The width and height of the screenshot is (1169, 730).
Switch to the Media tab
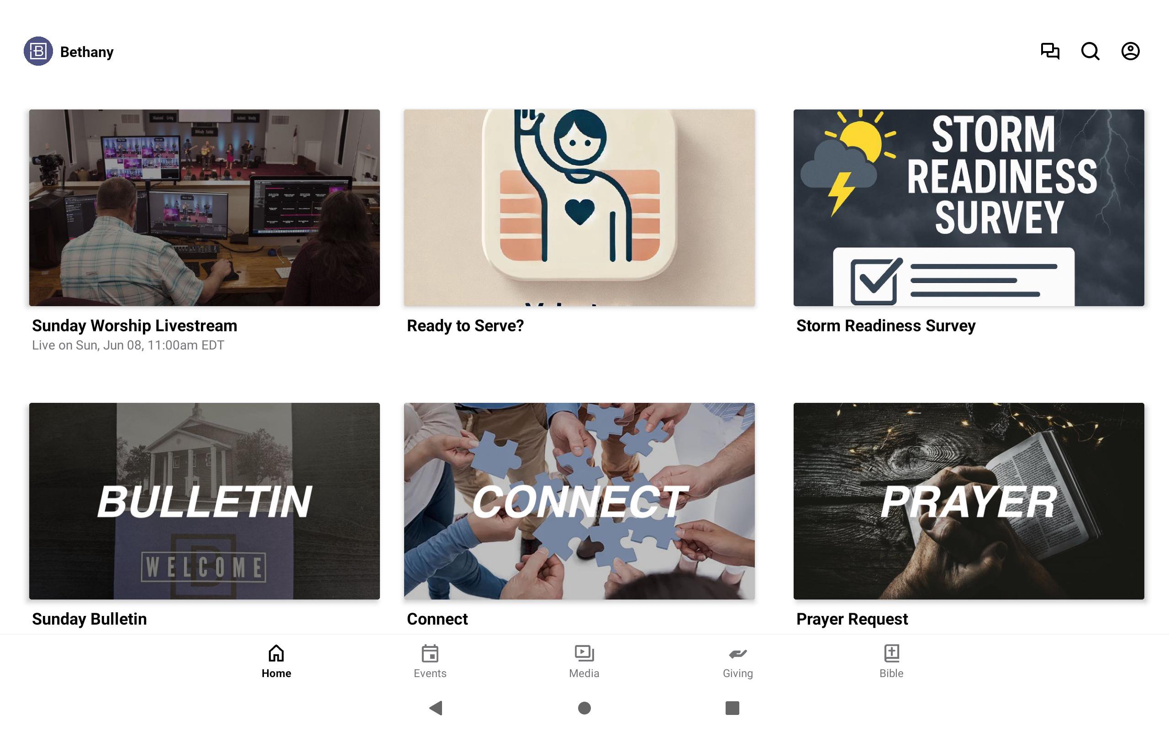click(x=584, y=662)
